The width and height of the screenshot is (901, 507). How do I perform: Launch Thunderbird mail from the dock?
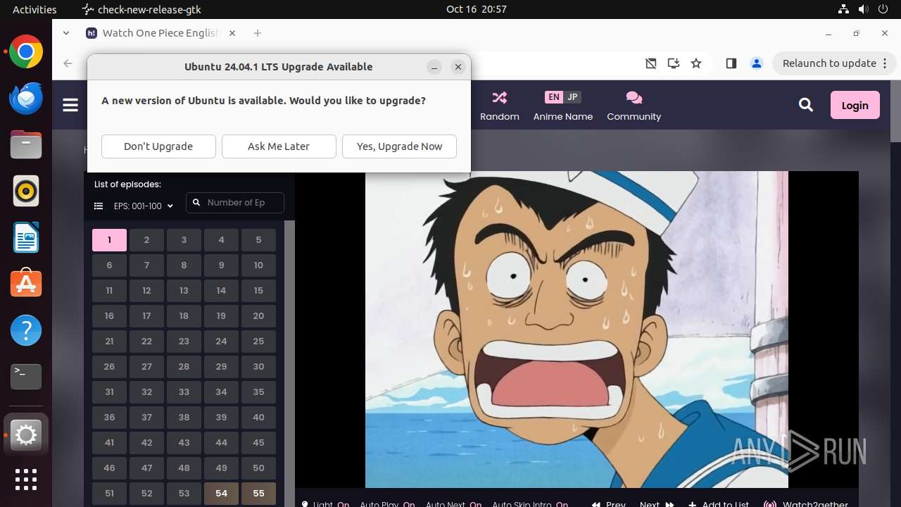click(x=26, y=99)
